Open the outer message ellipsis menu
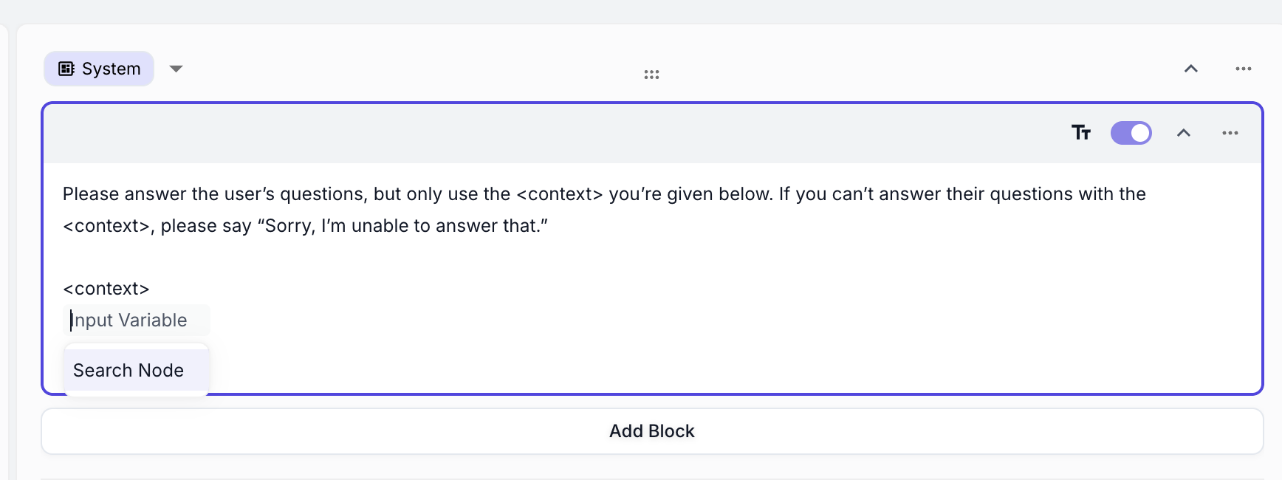The height and width of the screenshot is (480, 1282). click(x=1244, y=69)
